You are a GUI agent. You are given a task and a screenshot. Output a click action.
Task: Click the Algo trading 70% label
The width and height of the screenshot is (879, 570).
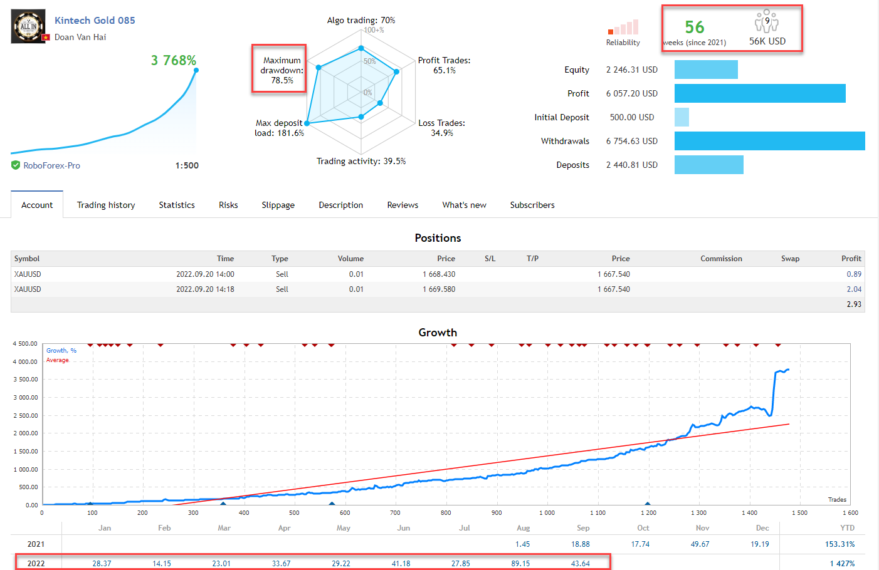click(x=361, y=20)
